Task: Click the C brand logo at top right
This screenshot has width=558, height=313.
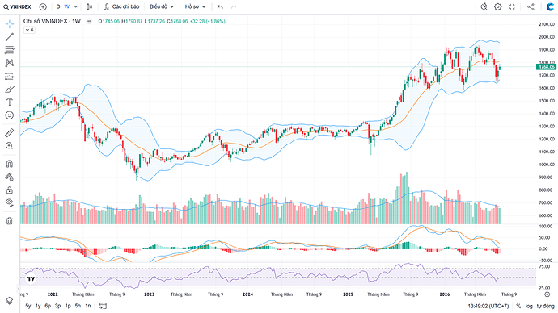Action: tap(550, 6)
